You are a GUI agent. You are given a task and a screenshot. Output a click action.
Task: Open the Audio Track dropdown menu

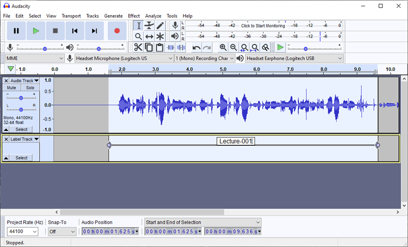point(24,81)
